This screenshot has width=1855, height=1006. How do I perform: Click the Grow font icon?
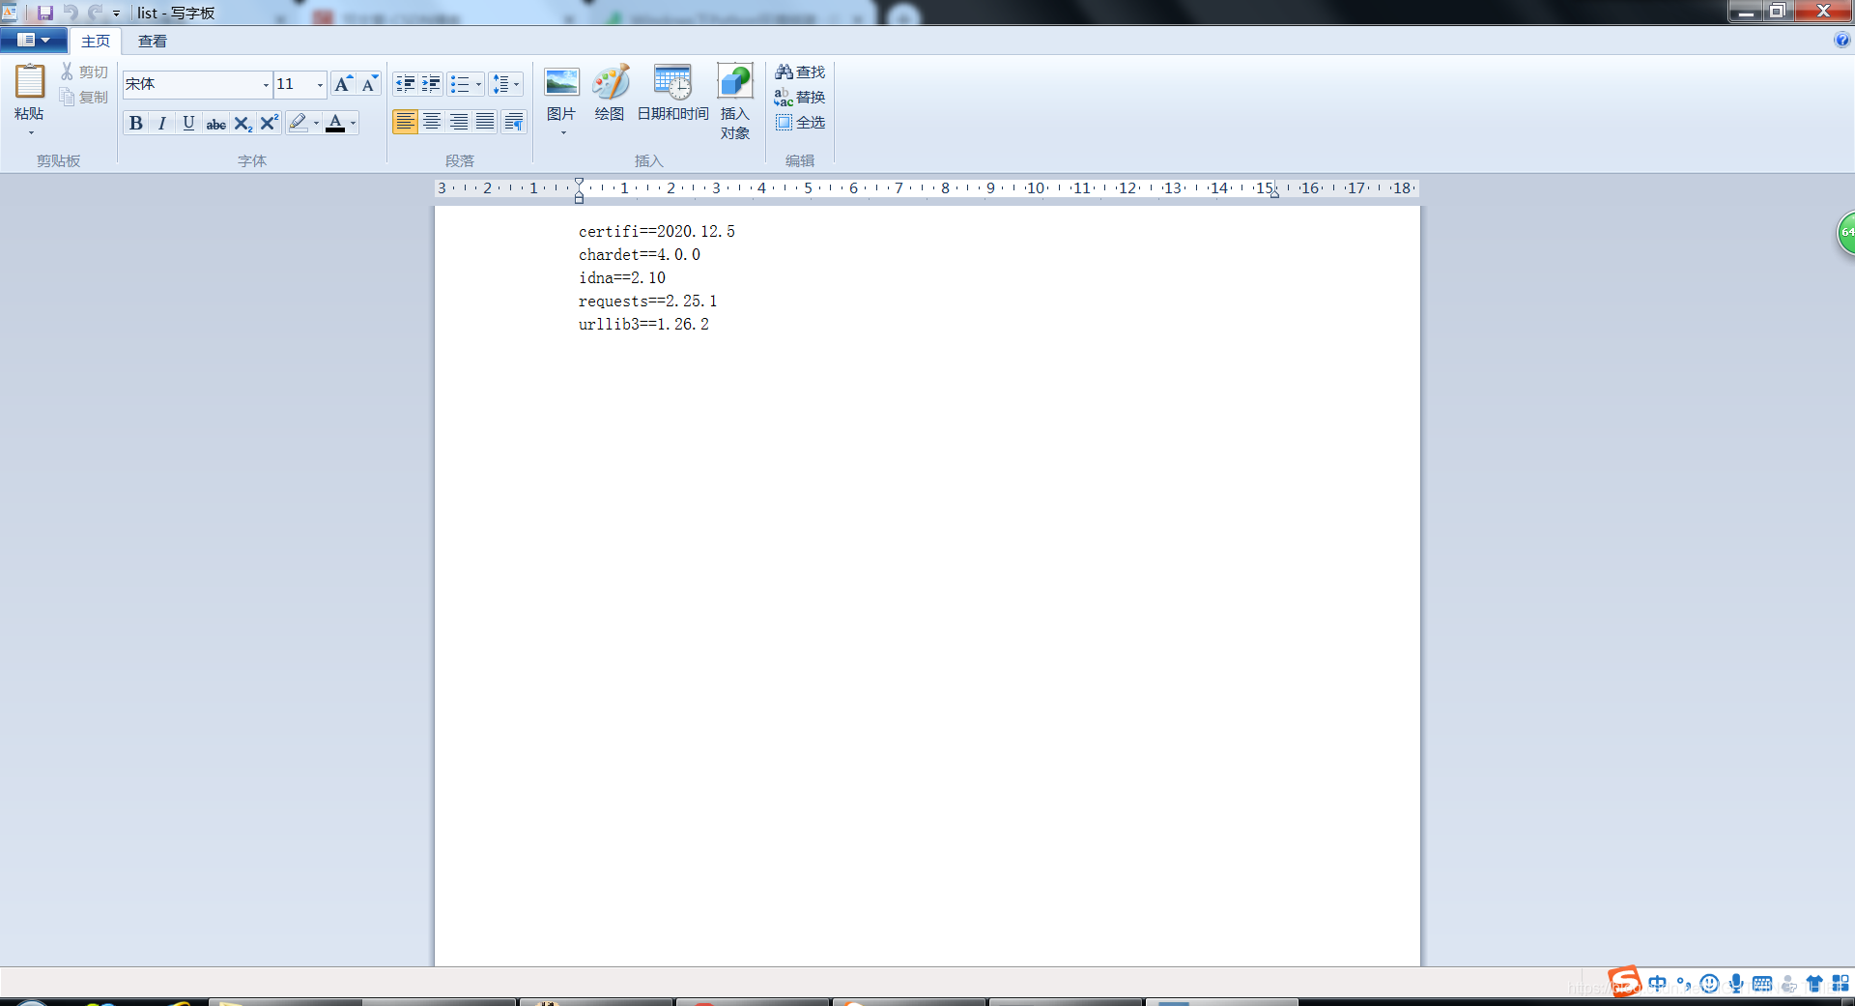click(343, 84)
